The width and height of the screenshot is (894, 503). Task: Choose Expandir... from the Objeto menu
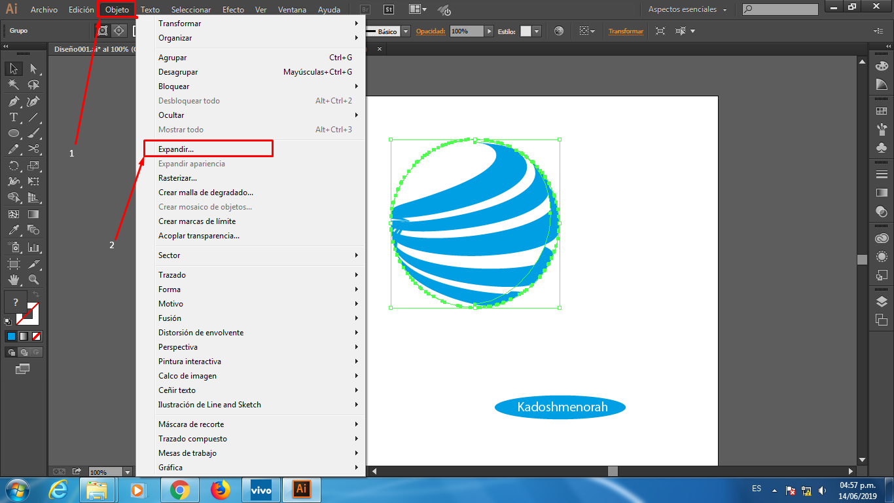point(251,149)
